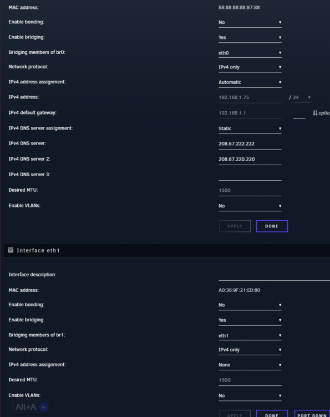This screenshot has width=330, height=417.
Task: Click the metric sort icon beside optional
Action: pyautogui.click(x=315, y=113)
